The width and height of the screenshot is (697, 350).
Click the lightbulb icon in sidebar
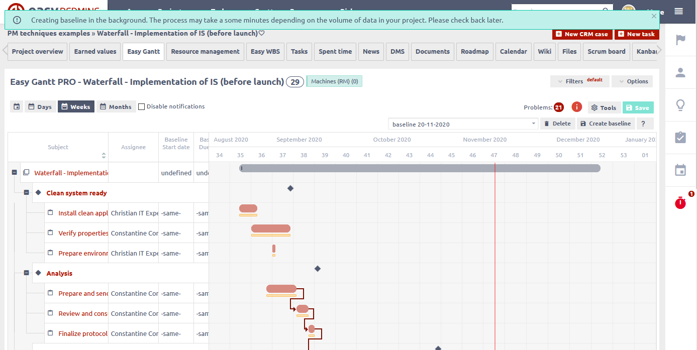point(680,105)
